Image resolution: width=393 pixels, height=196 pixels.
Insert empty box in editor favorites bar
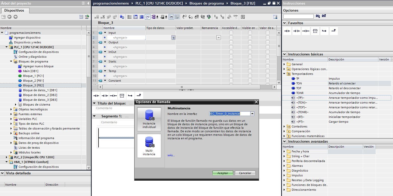pyautogui.click(x=122, y=96)
